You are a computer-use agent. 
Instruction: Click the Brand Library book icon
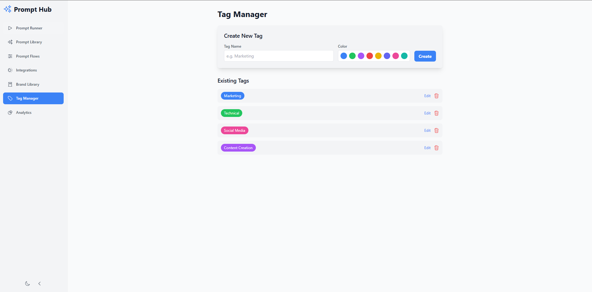click(10, 84)
